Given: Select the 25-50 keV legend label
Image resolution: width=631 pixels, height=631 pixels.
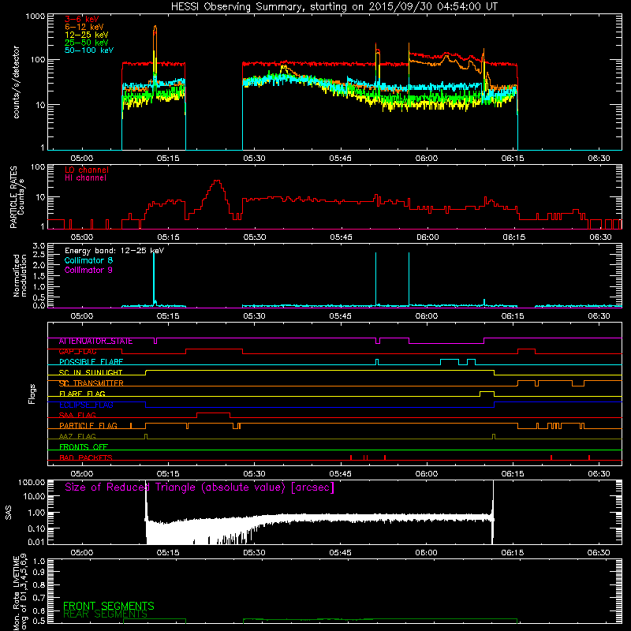Looking at the screenshot, I should pos(87,43).
